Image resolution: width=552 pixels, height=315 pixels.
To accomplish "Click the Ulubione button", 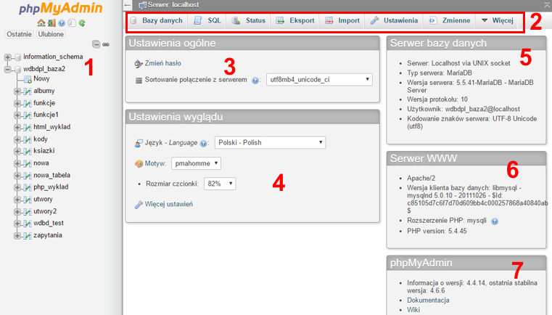I will 51,34.
